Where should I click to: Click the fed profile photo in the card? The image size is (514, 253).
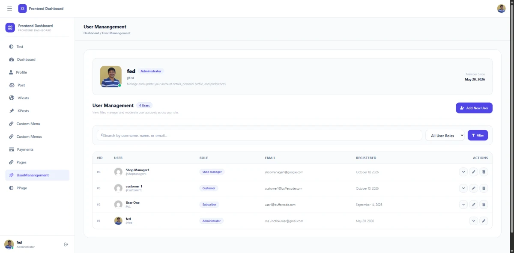111,77
